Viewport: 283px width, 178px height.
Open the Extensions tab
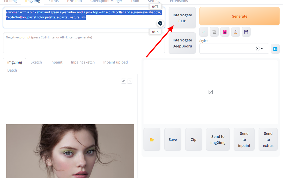click(179, 1)
